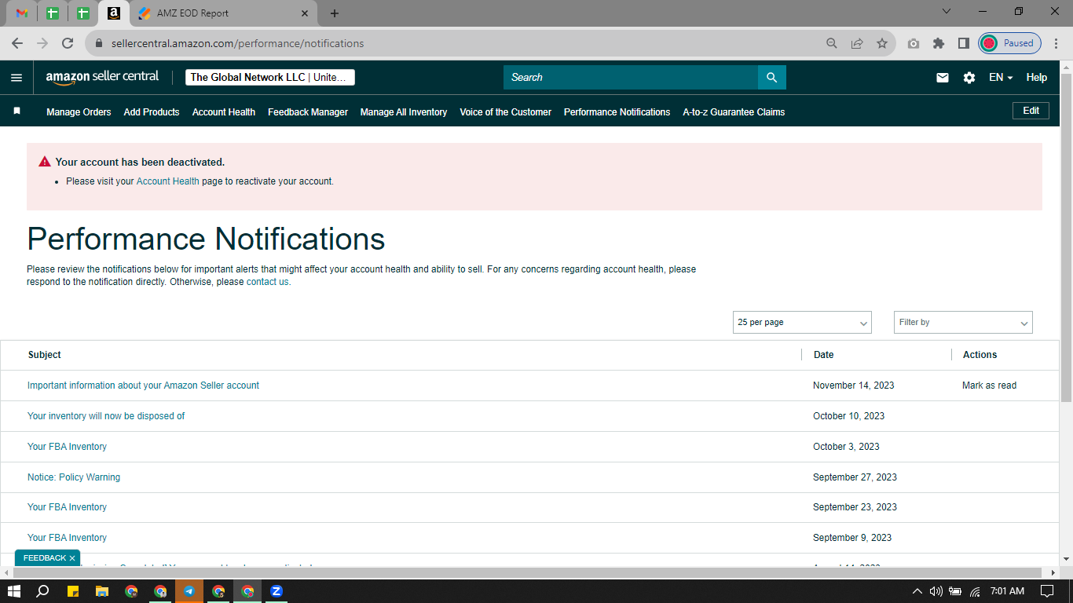Expand the EN language selector
1073x603 pixels.
click(1000, 78)
